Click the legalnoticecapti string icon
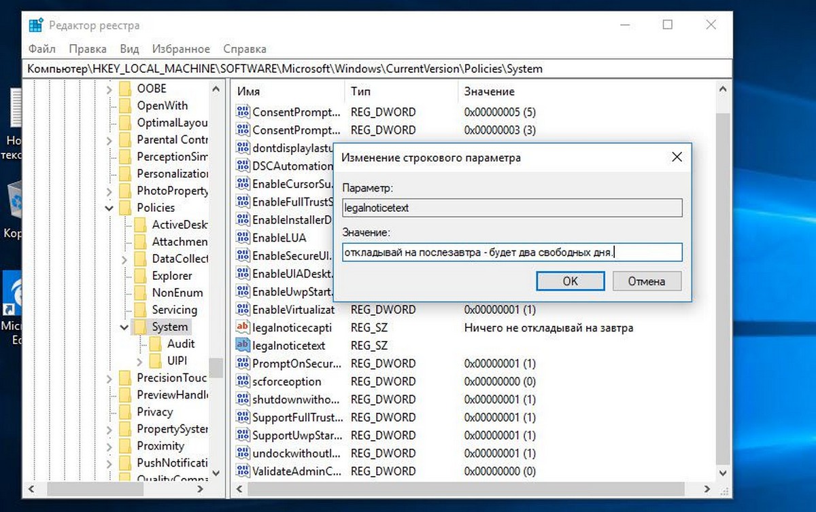This screenshot has height=512, width=816. coord(243,328)
